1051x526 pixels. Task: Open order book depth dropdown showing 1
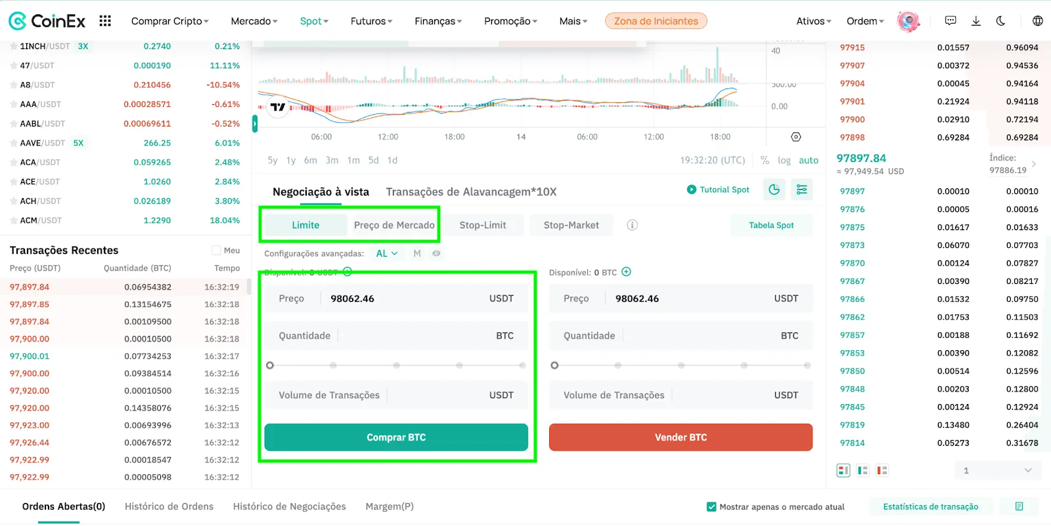(998, 470)
